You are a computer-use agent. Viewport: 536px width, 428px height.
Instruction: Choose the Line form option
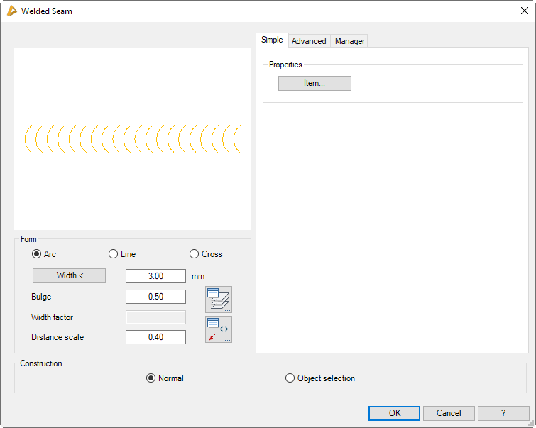[x=113, y=254]
